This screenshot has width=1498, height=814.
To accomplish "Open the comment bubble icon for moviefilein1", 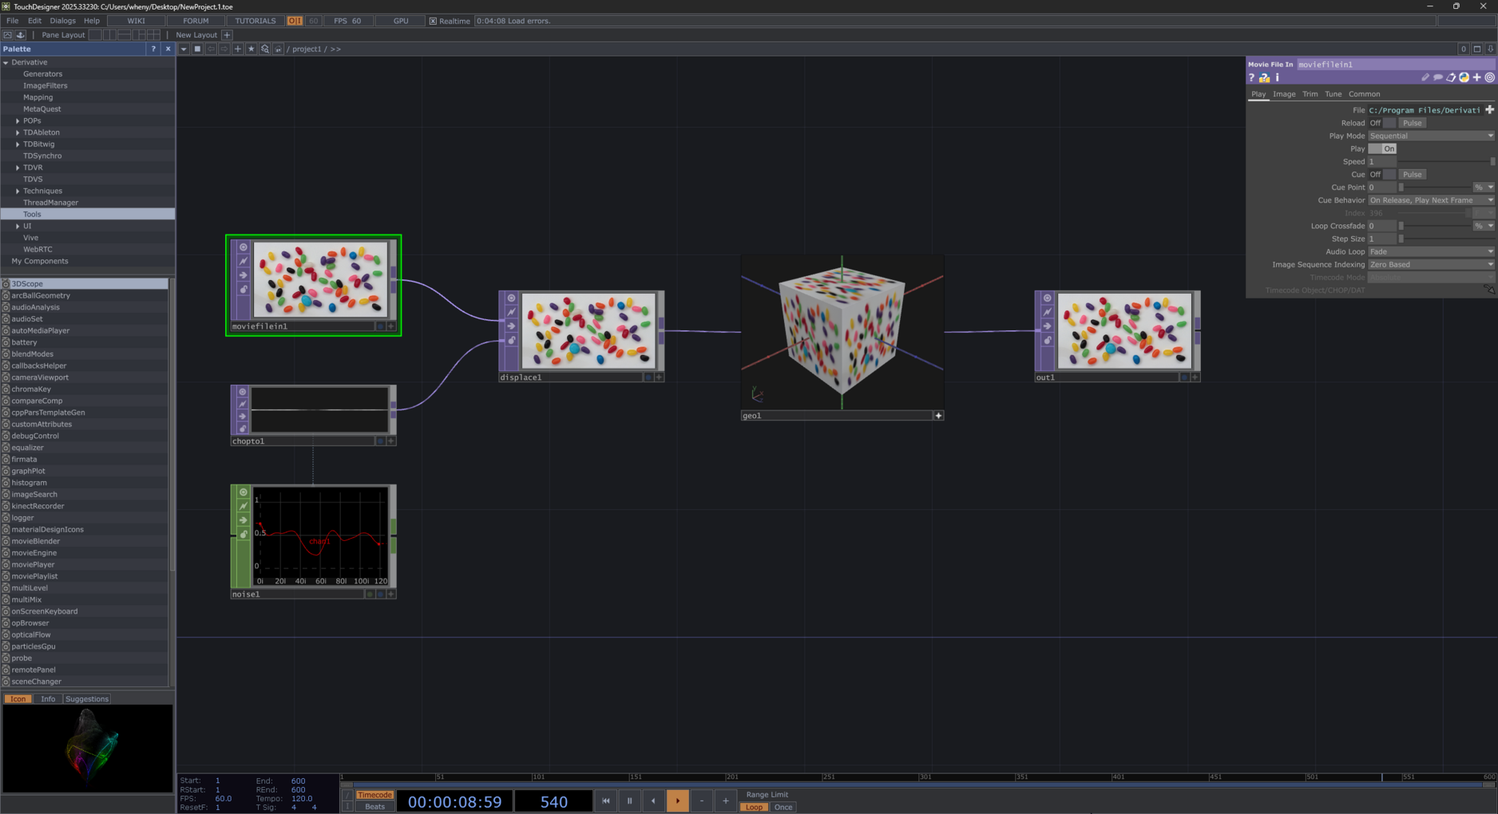I will (x=1438, y=78).
